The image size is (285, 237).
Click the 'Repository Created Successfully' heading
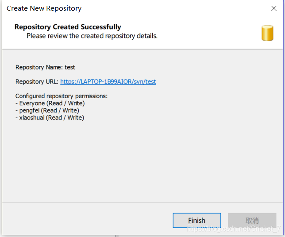tap(68, 27)
